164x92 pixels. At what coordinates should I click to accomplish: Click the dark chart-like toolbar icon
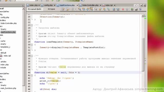click(x=136, y=9)
